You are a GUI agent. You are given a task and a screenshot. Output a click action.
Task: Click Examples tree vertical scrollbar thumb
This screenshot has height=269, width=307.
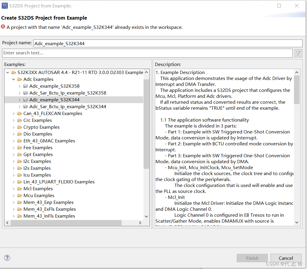coord(146,124)
